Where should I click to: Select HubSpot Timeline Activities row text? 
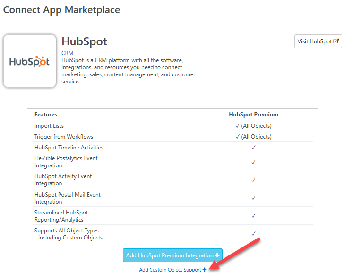(69, 148)
